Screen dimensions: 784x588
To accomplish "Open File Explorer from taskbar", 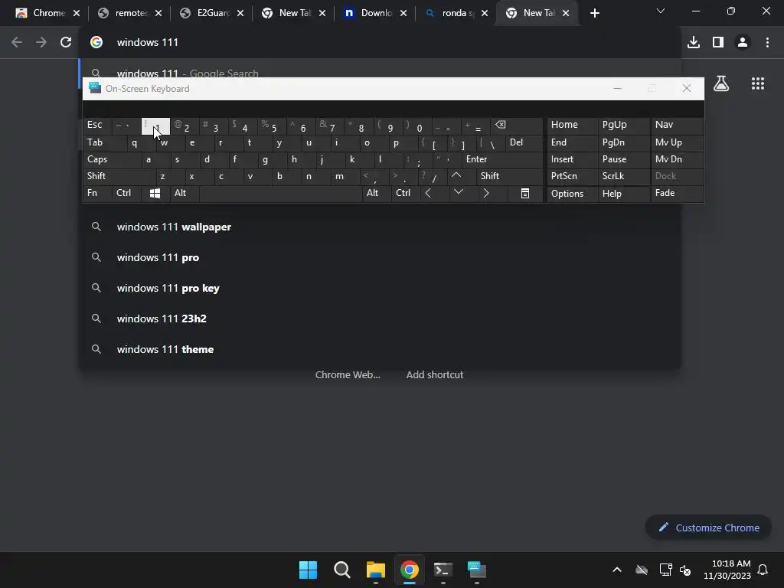I will pos(375,570).
